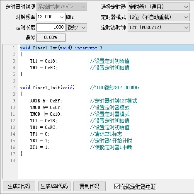Click the comment //定时器1开始计时
Screen dimensions: 194x194
click(111, 141)
